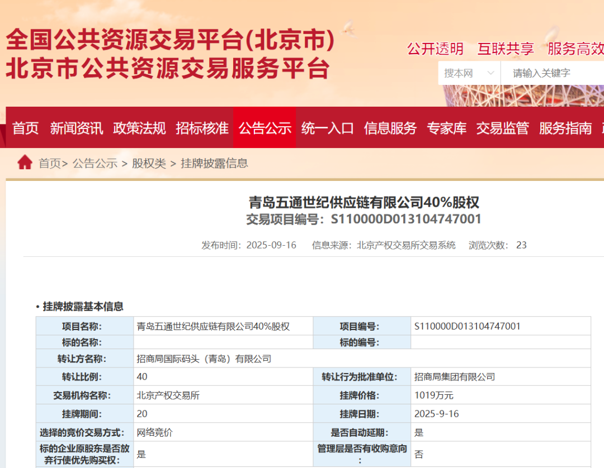The height and width of the screenshot is (468, 604).
Task: Go to the 首页 navigation tab
Action: [25, 128]
